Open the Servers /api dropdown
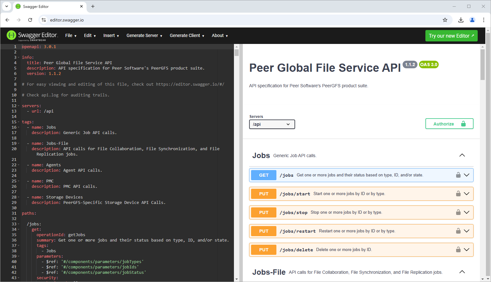This screenshot has width=491, height=282. click(x=272, y=124)
